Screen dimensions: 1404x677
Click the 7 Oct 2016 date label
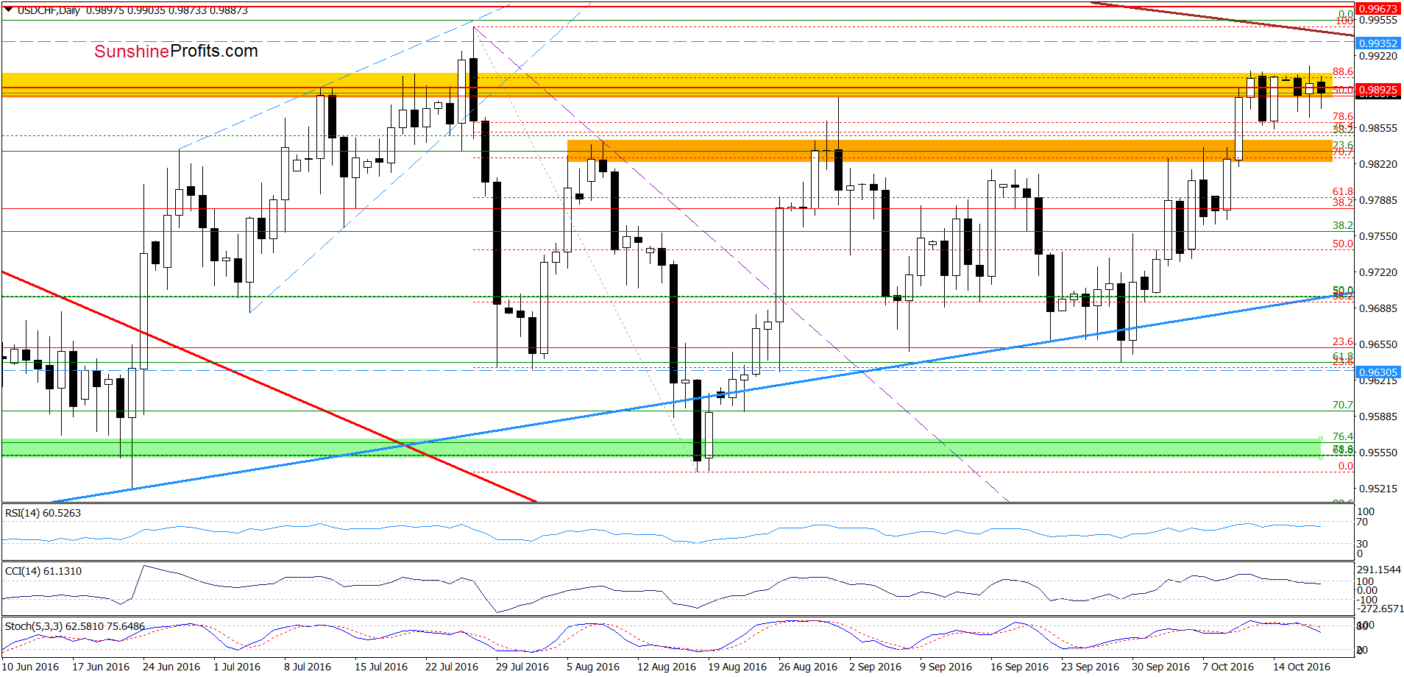(1229, 667)
